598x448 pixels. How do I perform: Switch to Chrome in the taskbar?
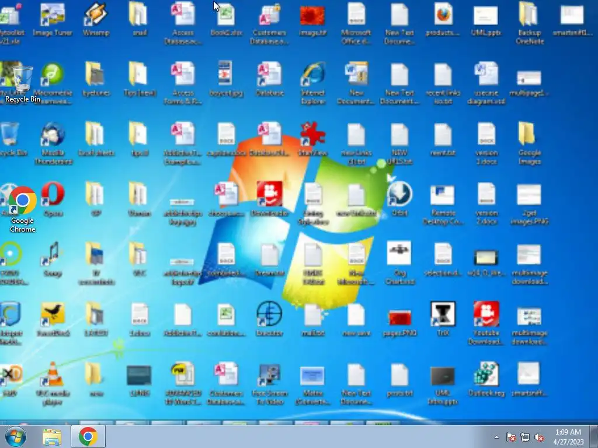[88, 436]
